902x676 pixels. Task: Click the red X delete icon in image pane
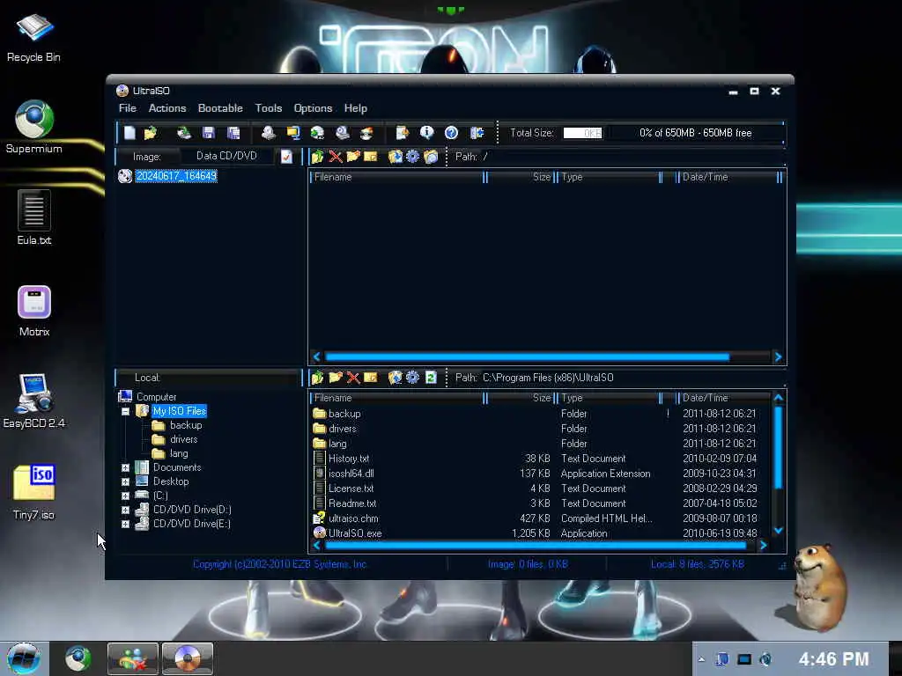336,157
